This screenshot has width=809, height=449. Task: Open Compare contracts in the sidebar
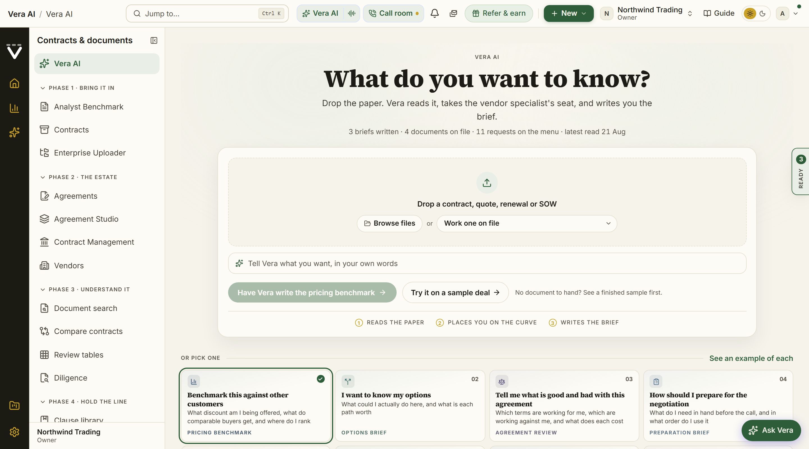tap(97, 331)
